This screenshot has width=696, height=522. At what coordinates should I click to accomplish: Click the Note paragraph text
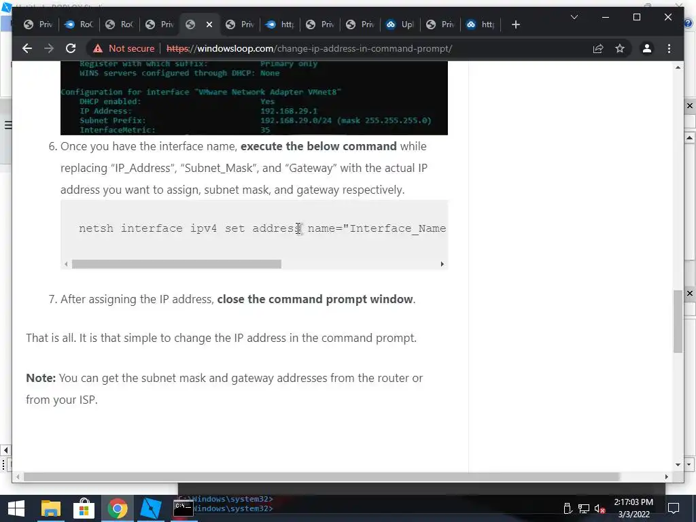pyautogui.click(x=224, y=389)
